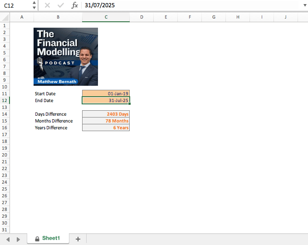Click the Financial Modelling Podcast image
The width and height of the screenshot is (308, 245).
[66, 57]
